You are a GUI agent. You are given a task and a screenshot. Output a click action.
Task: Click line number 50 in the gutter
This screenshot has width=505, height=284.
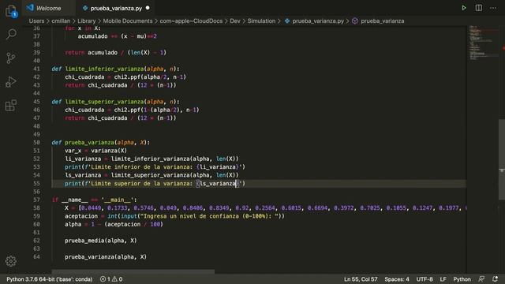(x=36, y=142)
